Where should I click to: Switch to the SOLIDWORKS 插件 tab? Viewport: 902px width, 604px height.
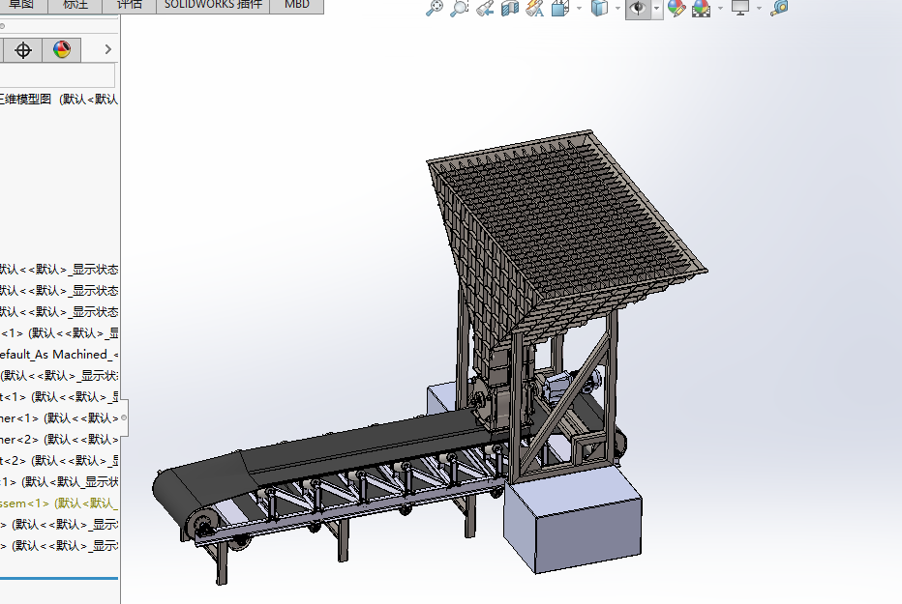[x=212, y=5]
